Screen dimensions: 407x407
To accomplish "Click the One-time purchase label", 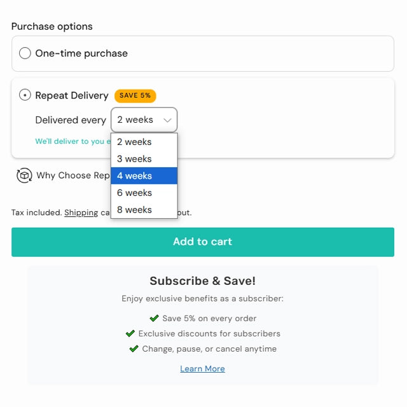I will pos(81,53).
